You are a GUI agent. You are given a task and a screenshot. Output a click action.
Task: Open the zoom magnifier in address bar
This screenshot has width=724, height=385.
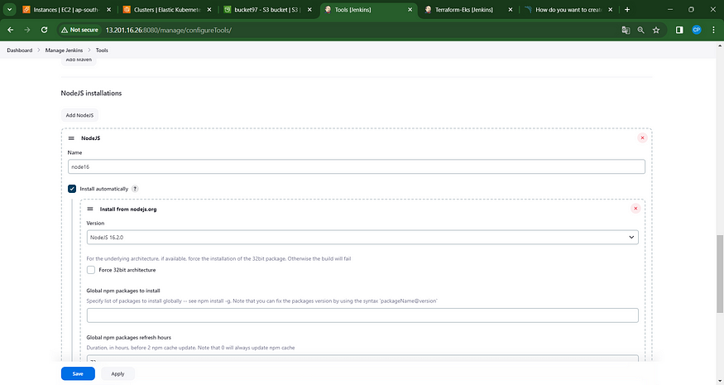[x=641, y=30]
